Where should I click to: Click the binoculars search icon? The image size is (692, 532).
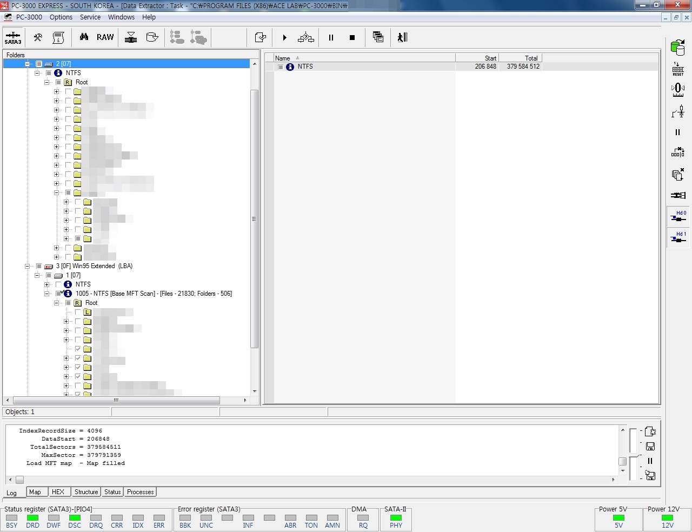tap(84, 37)
